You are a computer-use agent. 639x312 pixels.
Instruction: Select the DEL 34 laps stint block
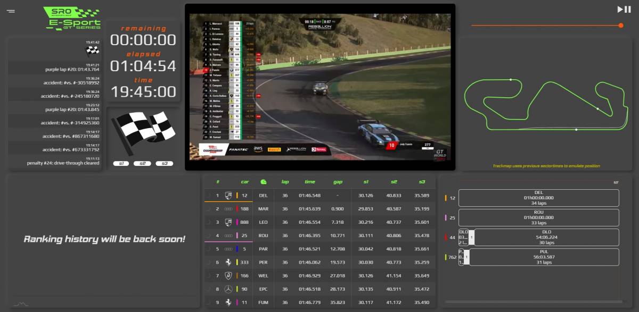538,198
